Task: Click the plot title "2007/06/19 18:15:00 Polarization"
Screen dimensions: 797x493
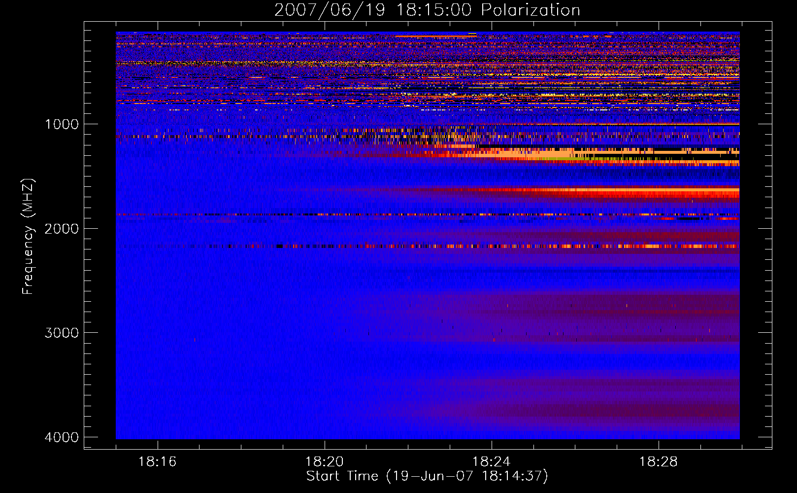Action: 427,10
